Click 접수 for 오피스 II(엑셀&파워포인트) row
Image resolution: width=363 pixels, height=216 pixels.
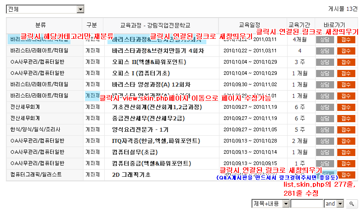pyautogui.click(x=346, y=62)
